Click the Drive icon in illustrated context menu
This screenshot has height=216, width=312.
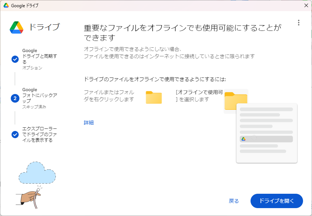click(x=244, y=139)
